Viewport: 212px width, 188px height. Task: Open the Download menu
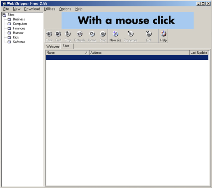(x=32, y=9)
